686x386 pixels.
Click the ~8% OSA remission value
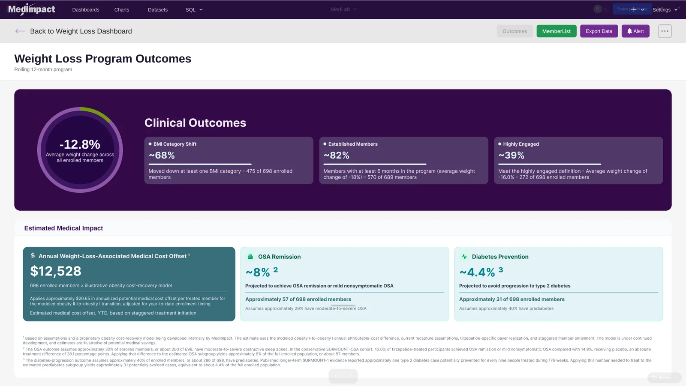click(x=258, y=272)
